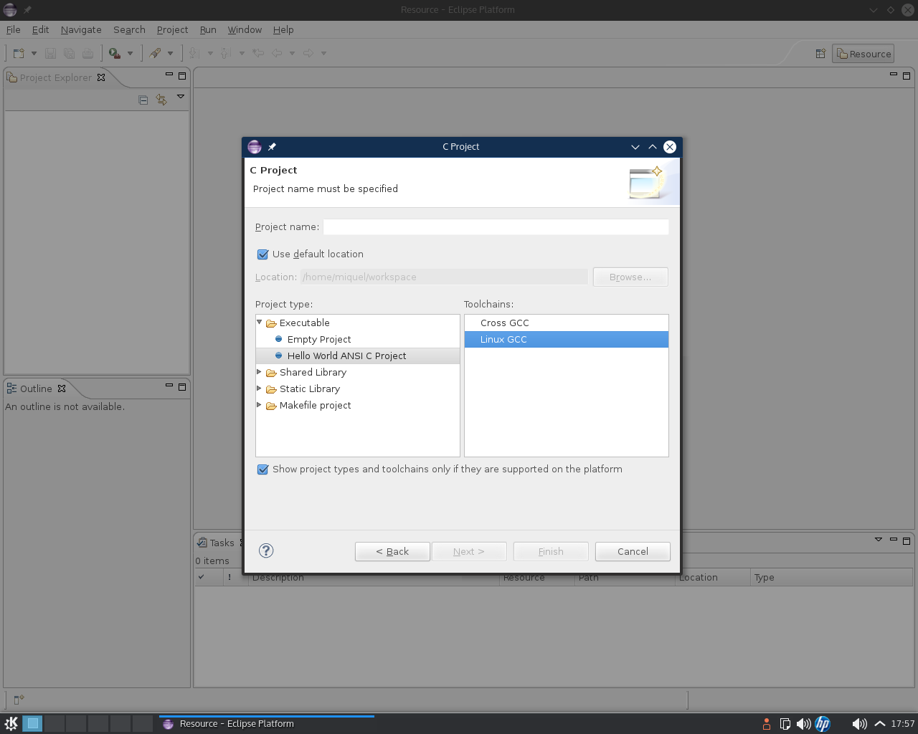Image resolution: width=918 pixels, height=734 pixels.
Task: Maximize the editor area
Action: [x=907, y=75]
